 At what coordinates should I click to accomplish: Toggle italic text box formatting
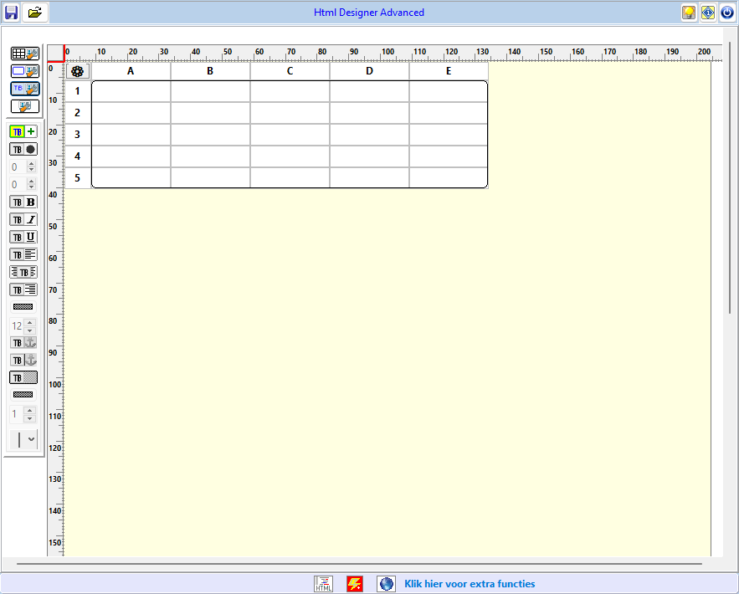[x=23, y=219]
